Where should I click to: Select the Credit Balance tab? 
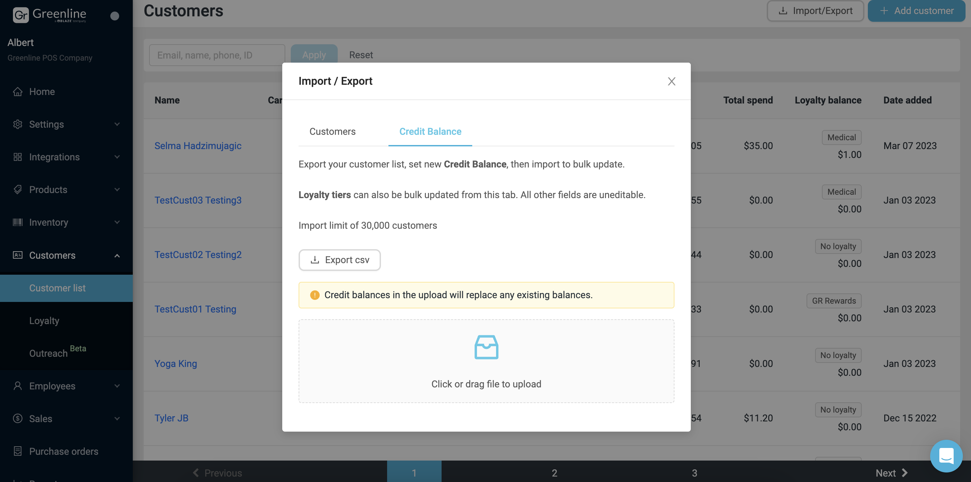click(x=430, y=131)
